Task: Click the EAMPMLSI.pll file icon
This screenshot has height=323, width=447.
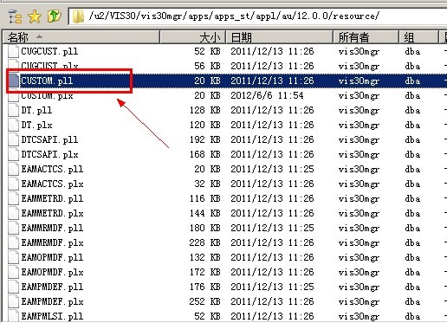Action: pyautogui.click(x=13, y=316)
